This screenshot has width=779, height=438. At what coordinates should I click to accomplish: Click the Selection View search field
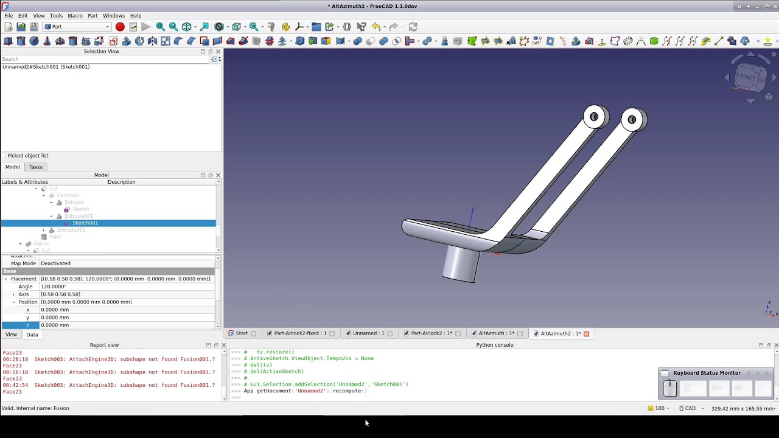pos(105,59)
